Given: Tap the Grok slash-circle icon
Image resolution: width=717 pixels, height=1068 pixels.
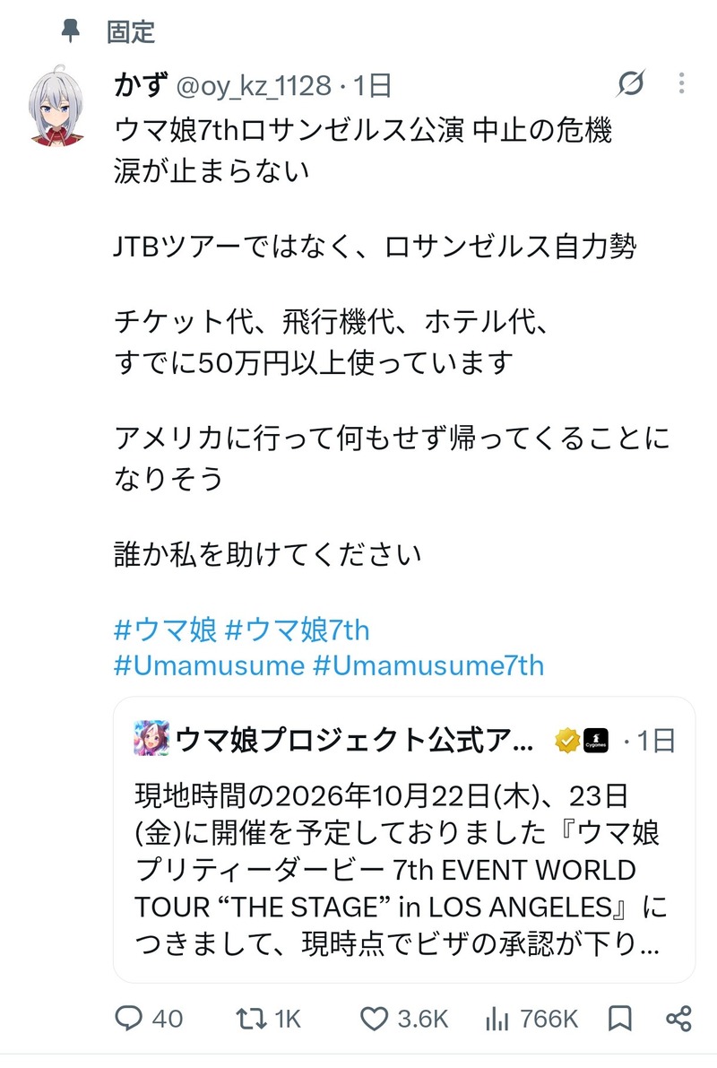Looking at the screenshot, I should [631, 83].
